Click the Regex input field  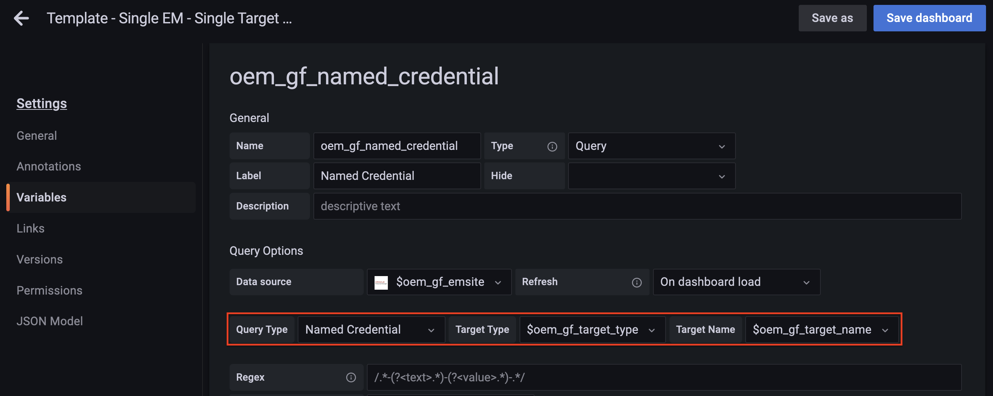click(x=663, y=378)
